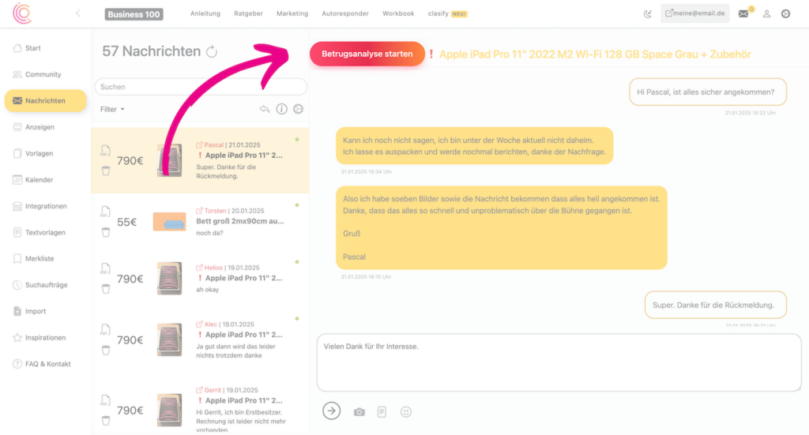This screenshot has height=435, width=809.
Task: Click iPad thumbnail in Pascal's row
Action: [x=170, y=160]
